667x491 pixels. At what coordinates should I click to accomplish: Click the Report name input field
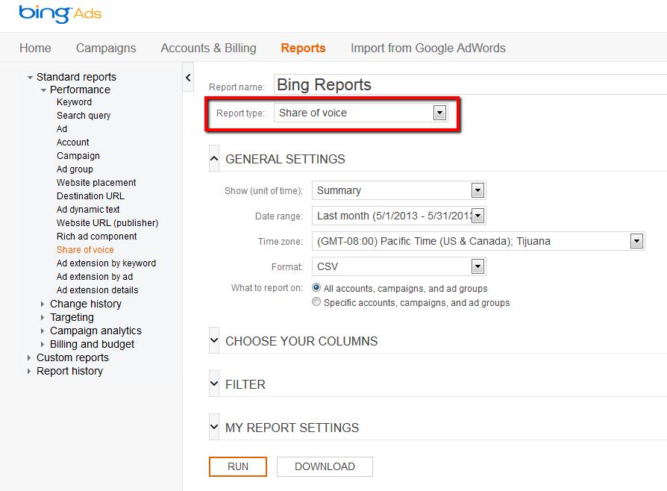tap(470, 85)
